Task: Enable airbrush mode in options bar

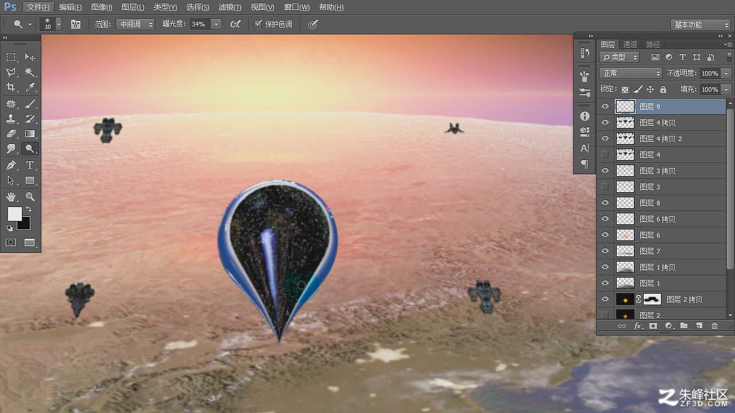Action: coord(235,24)
